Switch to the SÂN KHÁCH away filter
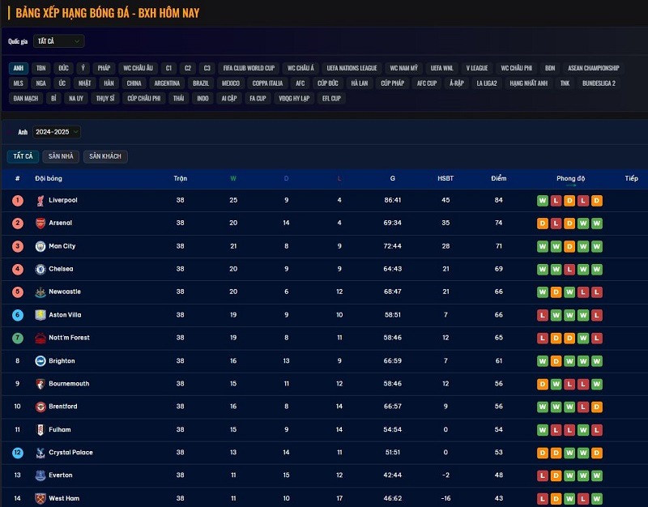The width and height of the screenshot is (648, 507). [x=105, y=156]
